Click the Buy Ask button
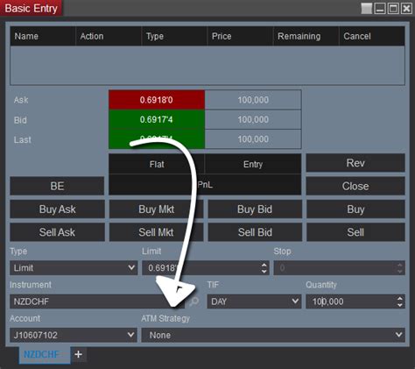The image size is (415, 369). tap(57, 209)
